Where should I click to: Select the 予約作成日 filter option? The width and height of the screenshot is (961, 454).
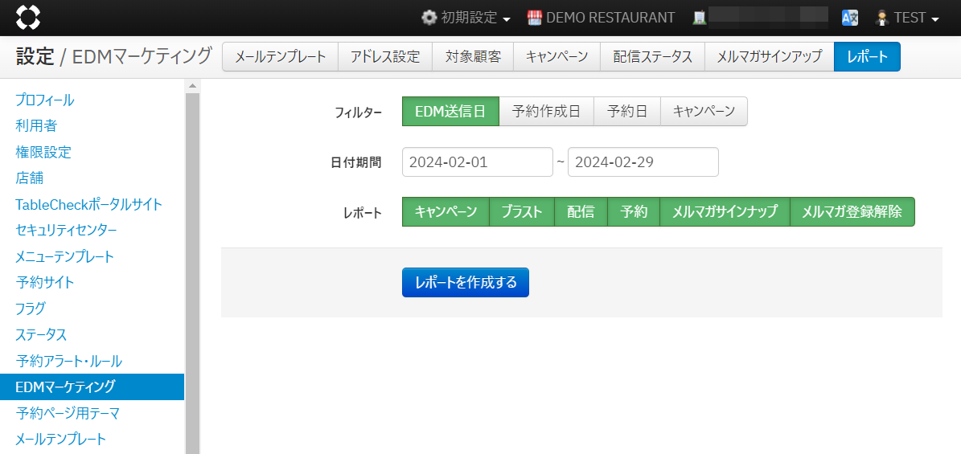[546, 112]
